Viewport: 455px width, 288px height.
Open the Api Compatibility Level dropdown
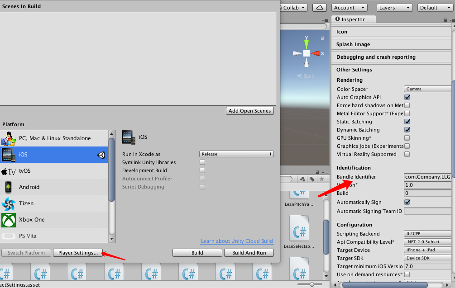[x=428, y=242]
